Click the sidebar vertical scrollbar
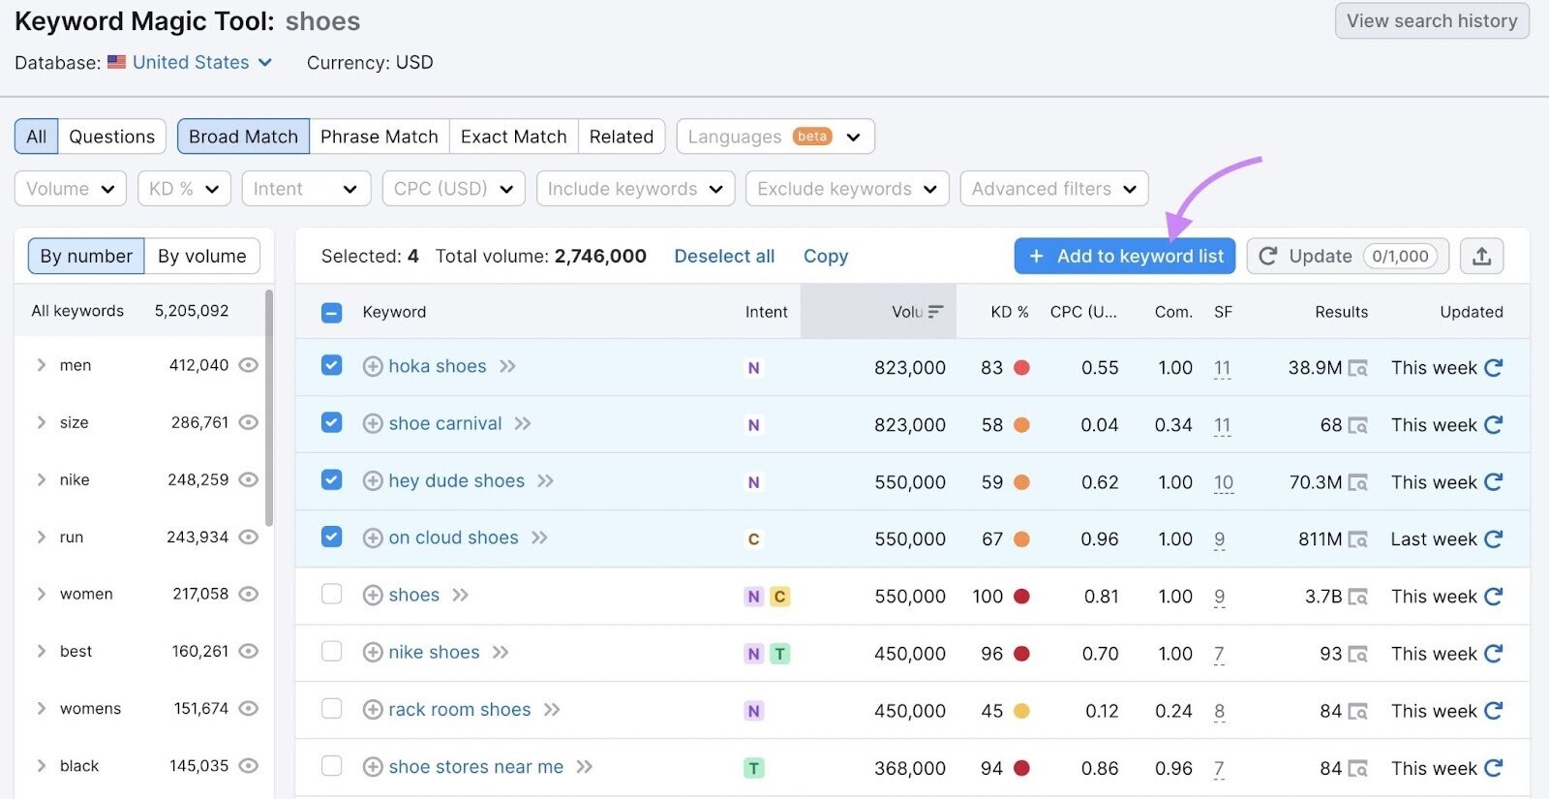Screen dimensions: 1549x799 click(x=269, y=407)
